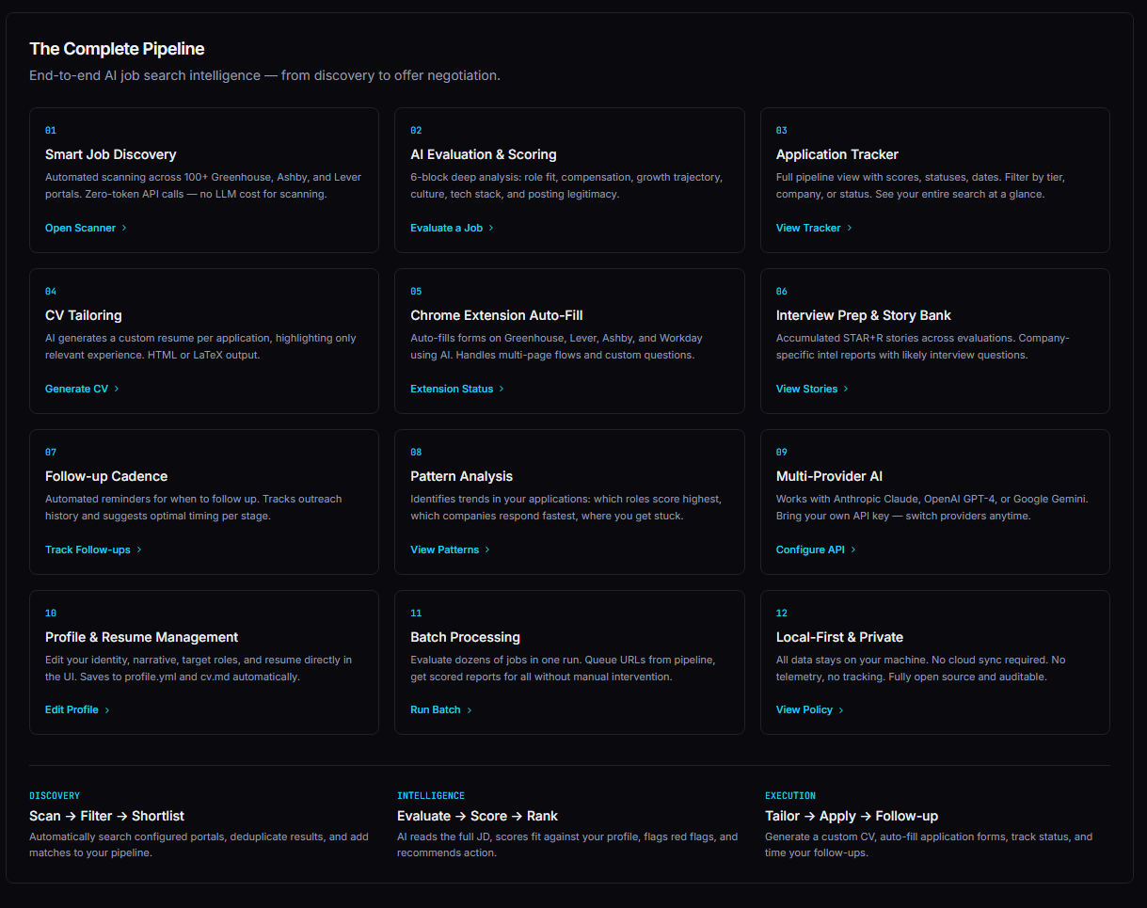Select the Generate CV link
This screenshot has height=908, width=1147.
click(x=82, y=389)
